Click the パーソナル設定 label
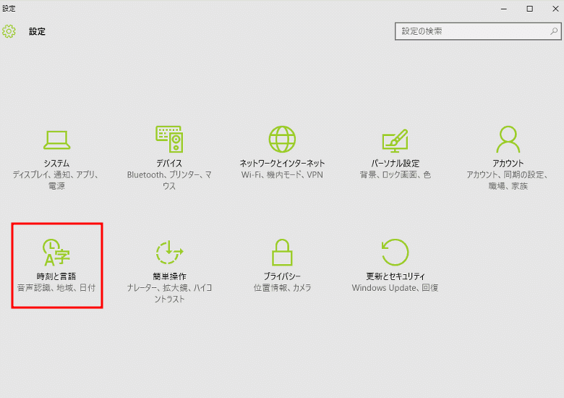564x398 pixels. click(x=395, y=164)
